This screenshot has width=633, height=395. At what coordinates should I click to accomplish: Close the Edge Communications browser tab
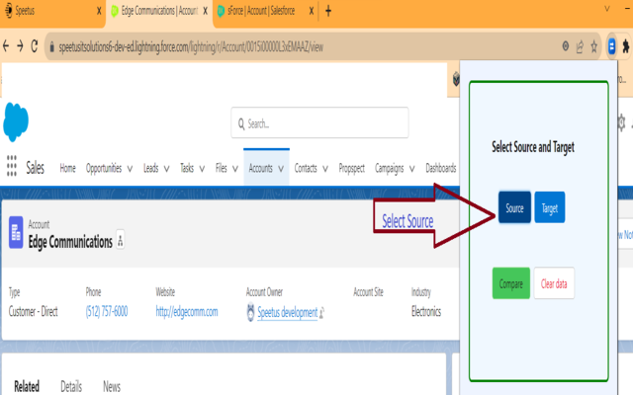[x=205, y=11]
